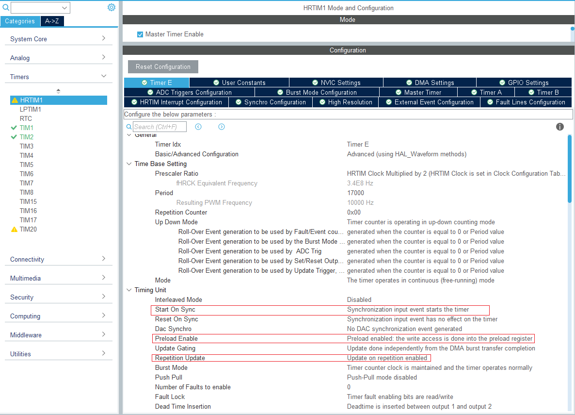575x415 pixels.
Task: Click Up Down Mode value
Action: pyautogui.click(x=421, y=222)
